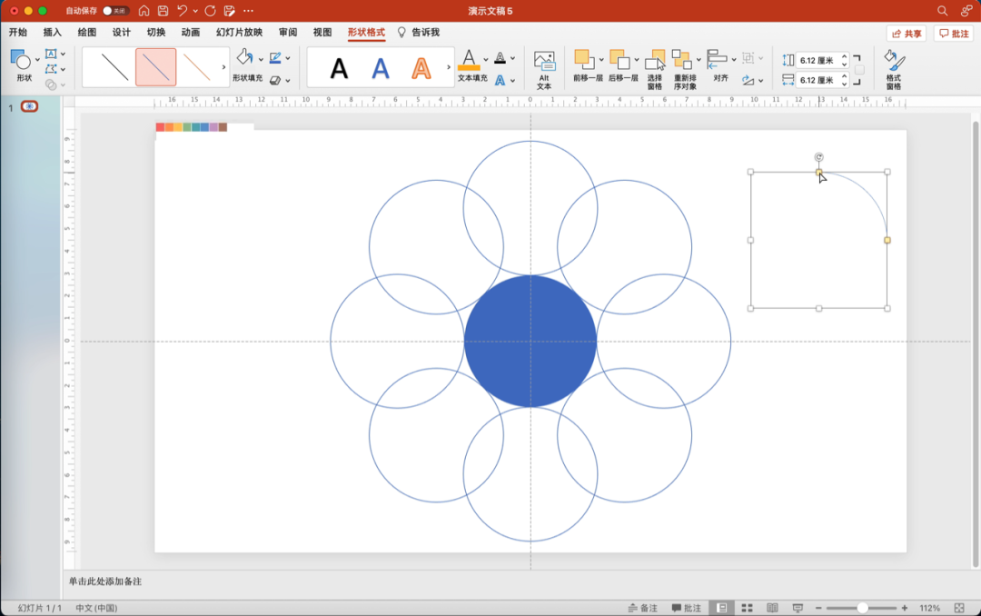Screen dimensions: 981x616
Task: Click the shape width 6.12 厘米 field
Action: coord(817,80)
